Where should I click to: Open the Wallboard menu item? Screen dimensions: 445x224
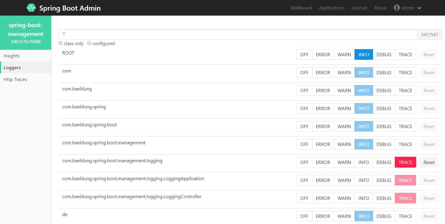pyautogui.click(x=301, y=8)
